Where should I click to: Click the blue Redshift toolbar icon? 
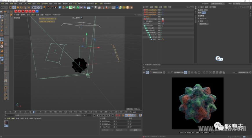(37, 11)
